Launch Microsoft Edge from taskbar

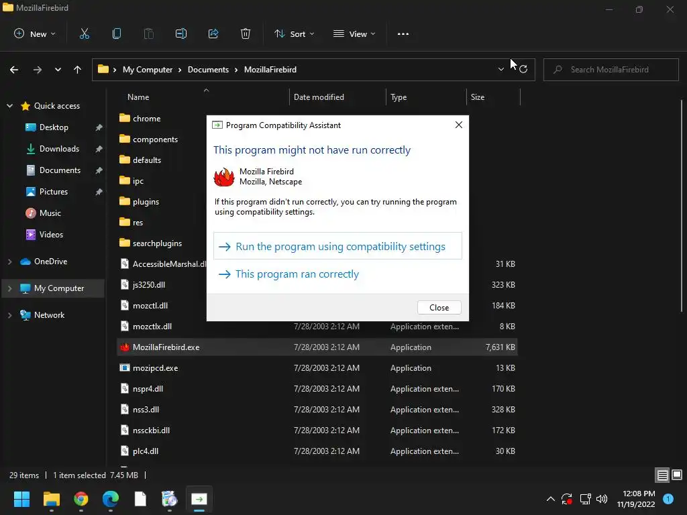click(111, 499)
